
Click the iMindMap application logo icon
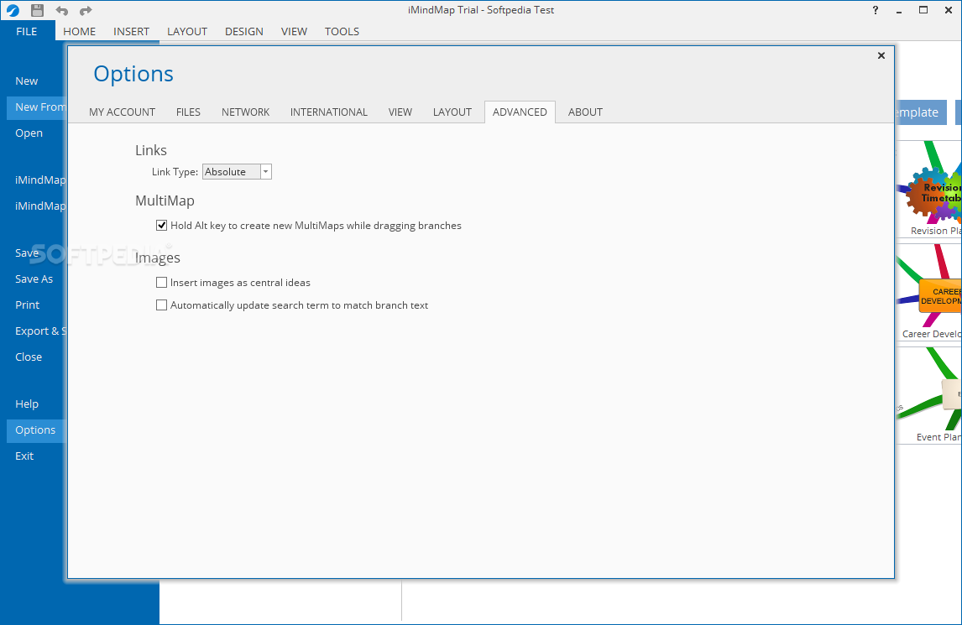[x=13, y=10]
